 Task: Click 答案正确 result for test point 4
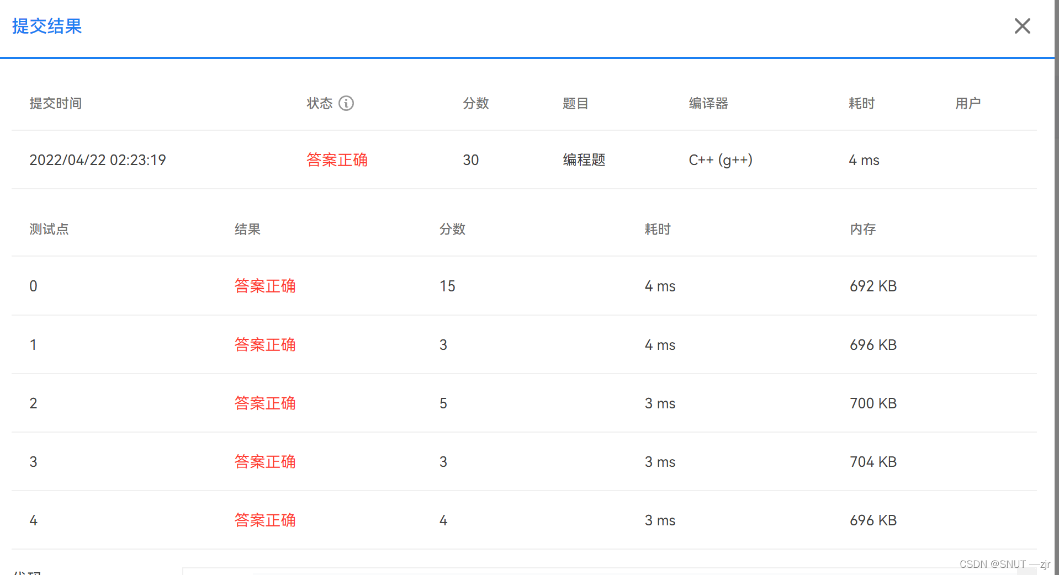(265, 520)
